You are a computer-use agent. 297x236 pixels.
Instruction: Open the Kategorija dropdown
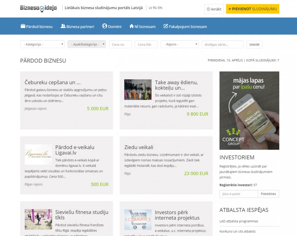[42, 44]
